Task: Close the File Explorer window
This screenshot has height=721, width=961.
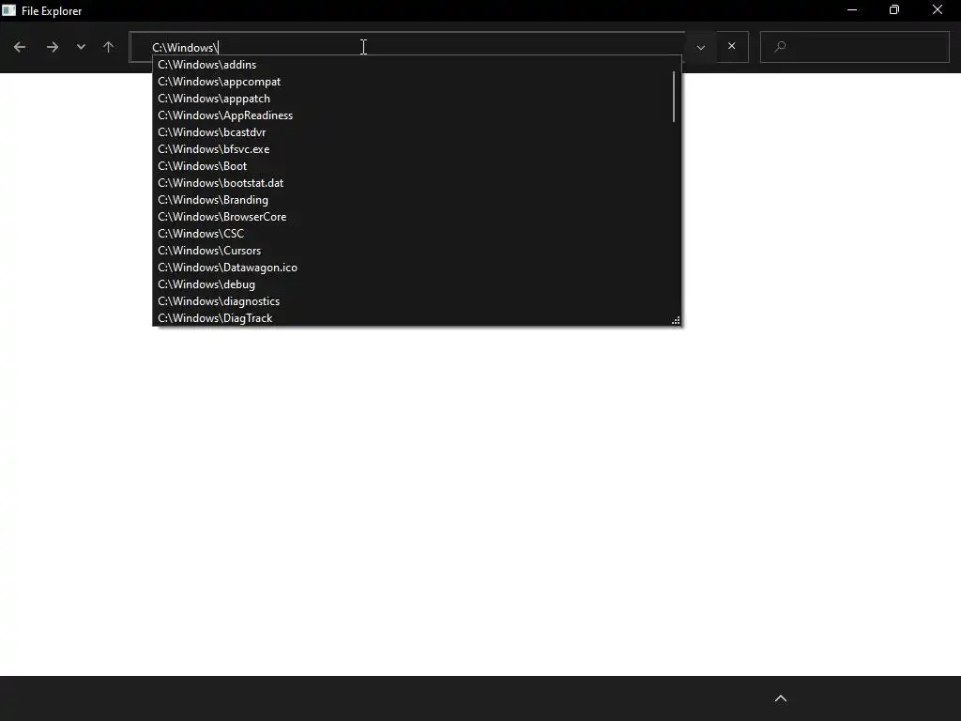Action: (938, 10)
